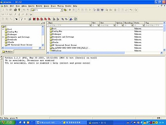
Task: Close the folder tree panel with its X
Action: 44,23
